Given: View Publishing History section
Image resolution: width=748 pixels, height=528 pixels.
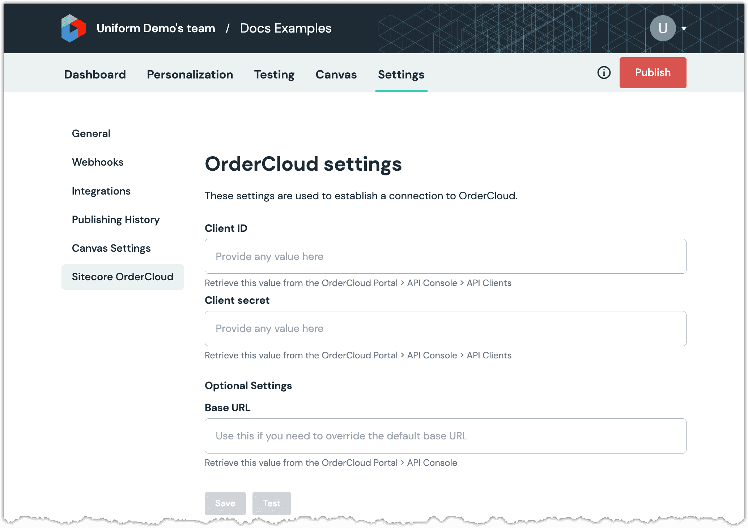Looking at the screenshot, I should [116, 220].
